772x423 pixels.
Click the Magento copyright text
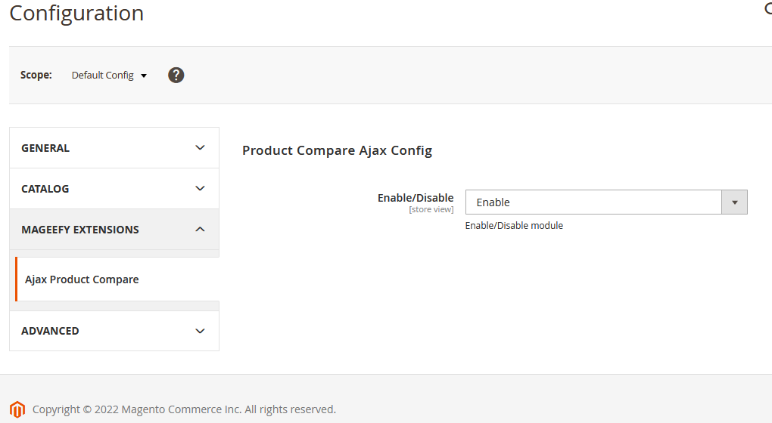(x=184, y=409)
